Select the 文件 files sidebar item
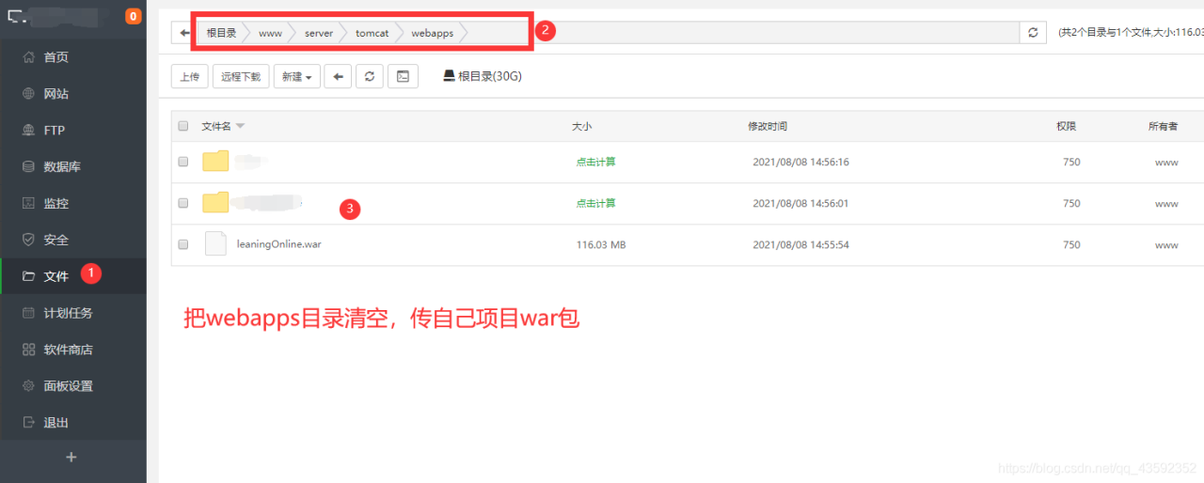 point(72,276)
